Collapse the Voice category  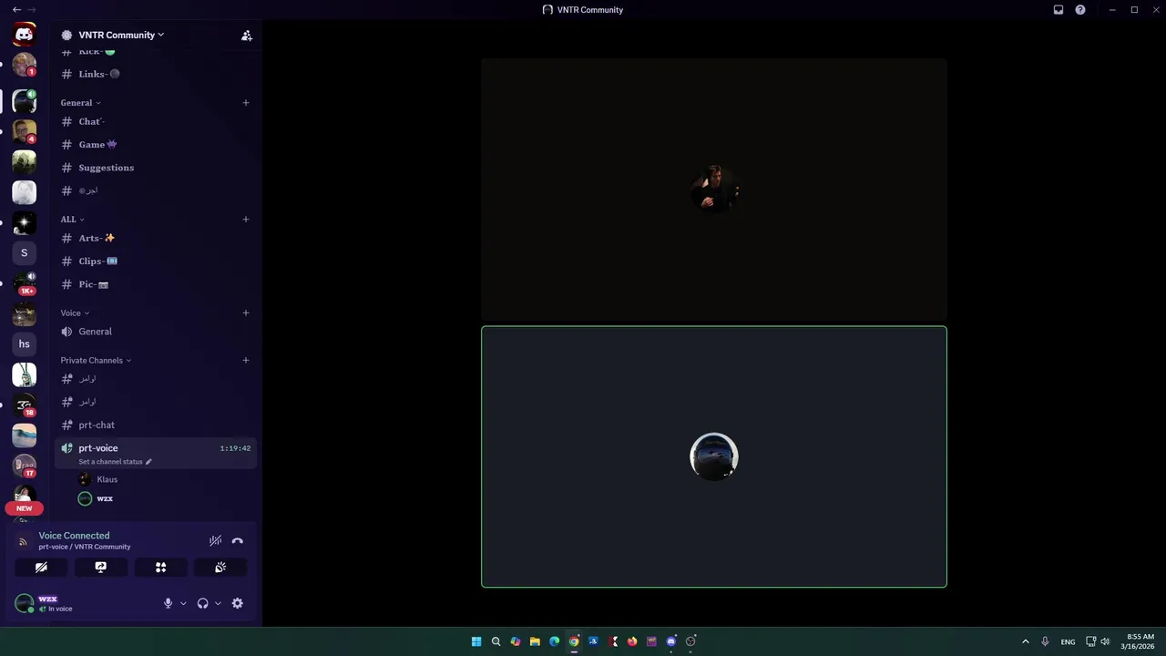click(76, 313)
